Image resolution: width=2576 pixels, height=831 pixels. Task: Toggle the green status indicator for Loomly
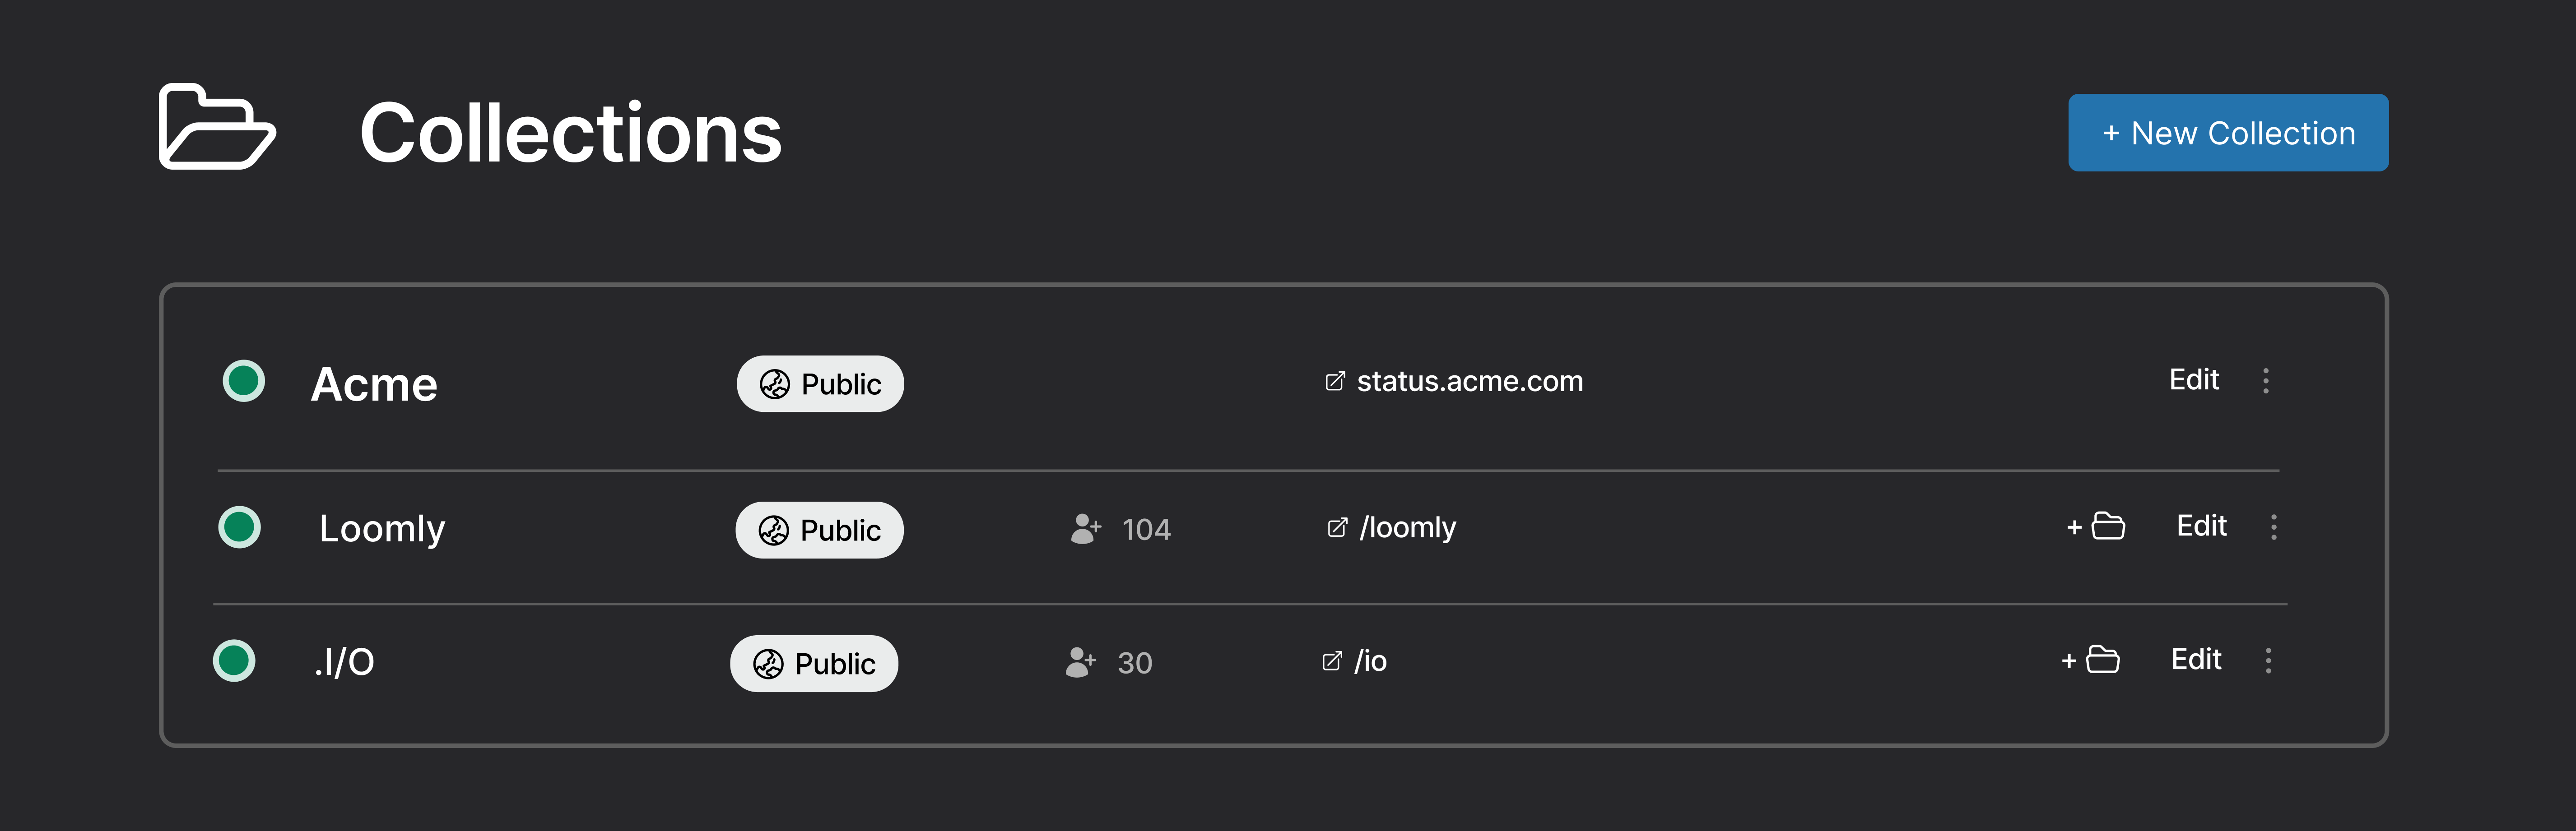[240, 527]
